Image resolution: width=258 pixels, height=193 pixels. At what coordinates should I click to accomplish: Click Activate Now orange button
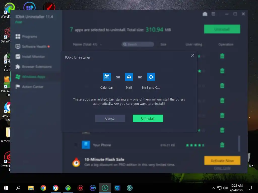[x=222, y=161]
